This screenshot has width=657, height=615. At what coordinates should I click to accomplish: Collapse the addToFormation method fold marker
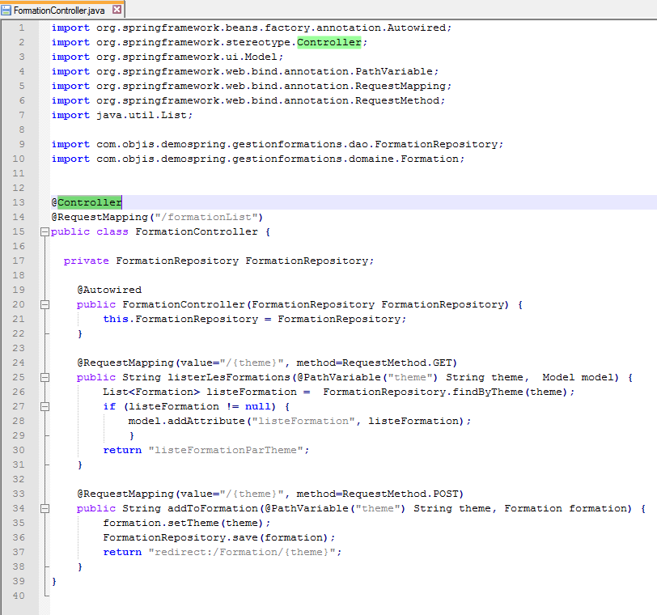(x=45, y=509)
